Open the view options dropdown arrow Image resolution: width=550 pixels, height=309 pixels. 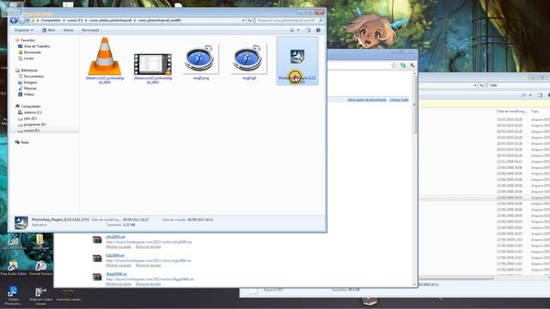click(x=298, y=31)
